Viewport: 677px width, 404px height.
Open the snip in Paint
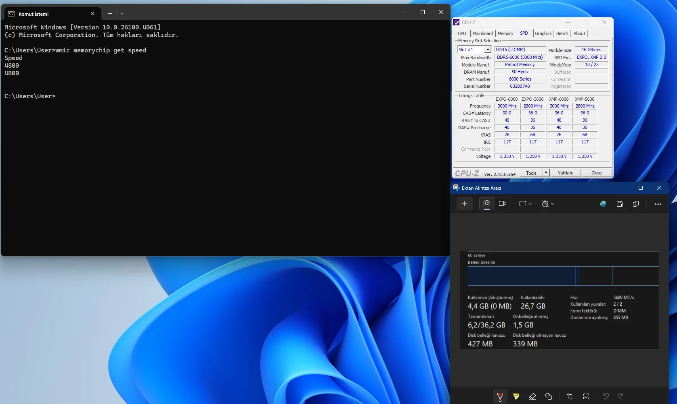(603, 204)
